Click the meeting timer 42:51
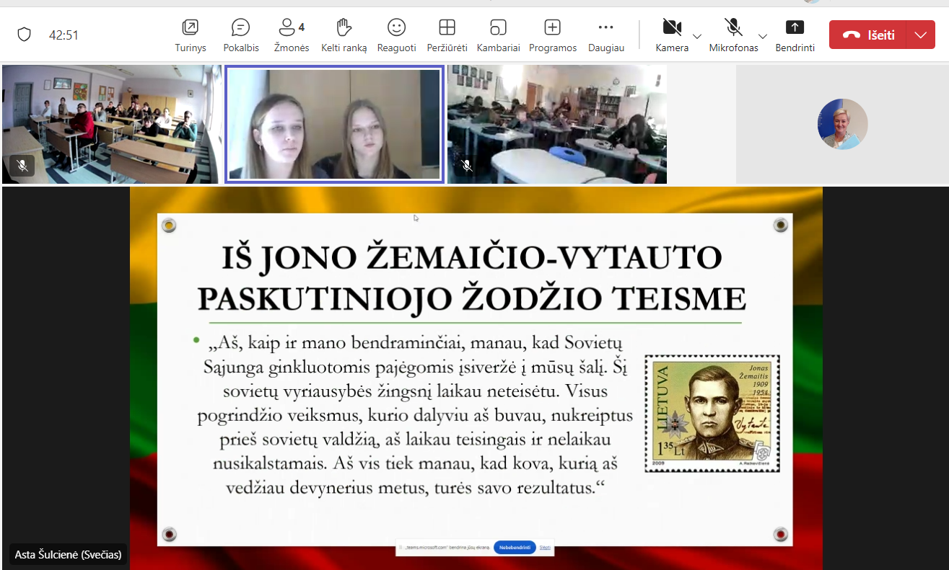Viewport: 949px width, 570px height. tap(64, 35)
